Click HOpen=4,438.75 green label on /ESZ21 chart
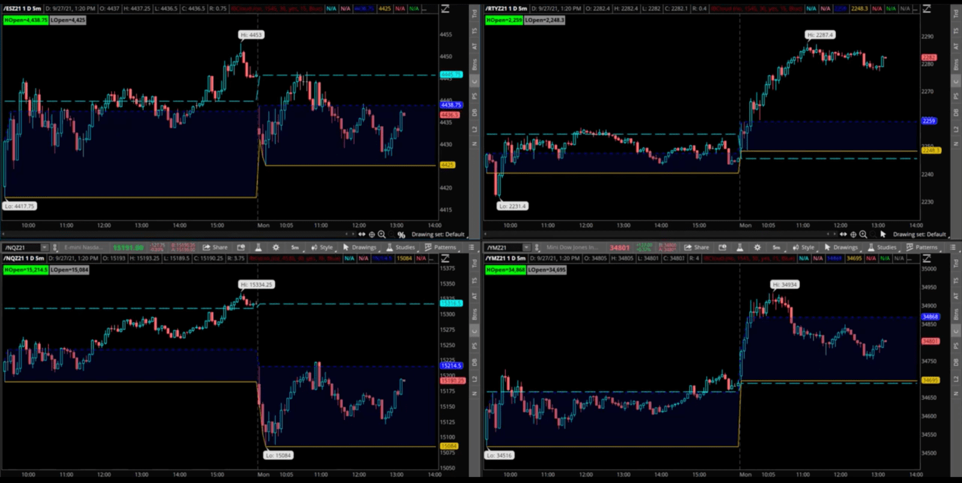Image resolution: width=962 pixels, height=483 pixels. tap(25, 20)
